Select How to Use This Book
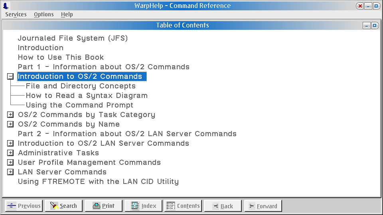Screen dimensions: 383x215 coord(61,57)
